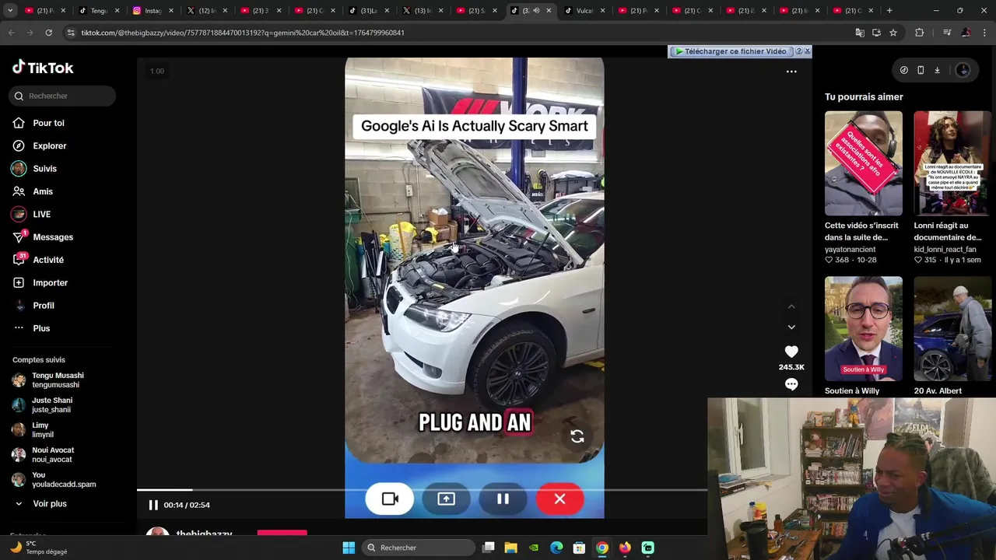This screenshot has height=560, width=996.
Task: Click the install app icon in address bar
Action: coord(876,33)
